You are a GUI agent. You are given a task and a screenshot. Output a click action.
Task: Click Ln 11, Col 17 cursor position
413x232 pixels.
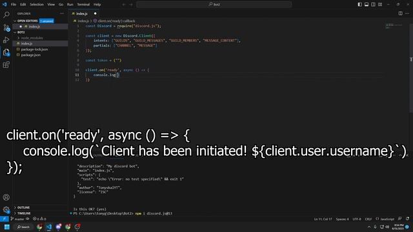[323, 219]
